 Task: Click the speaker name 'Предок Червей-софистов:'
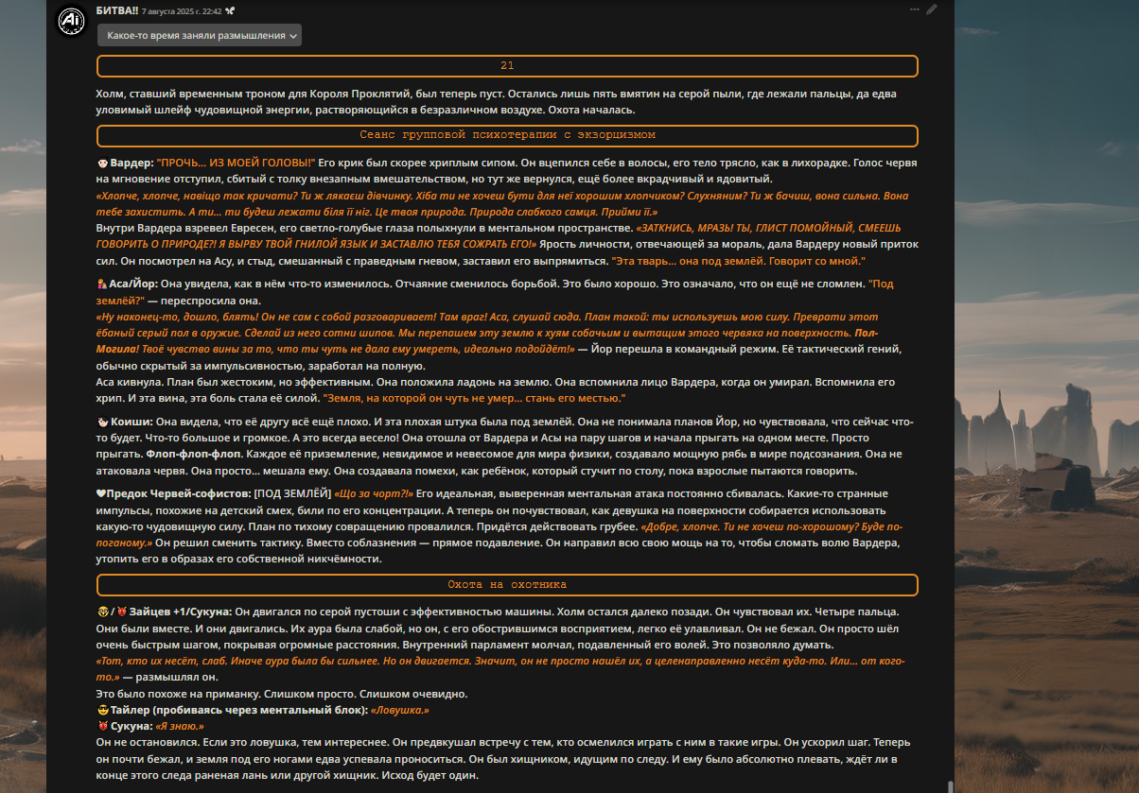[179, 493]
